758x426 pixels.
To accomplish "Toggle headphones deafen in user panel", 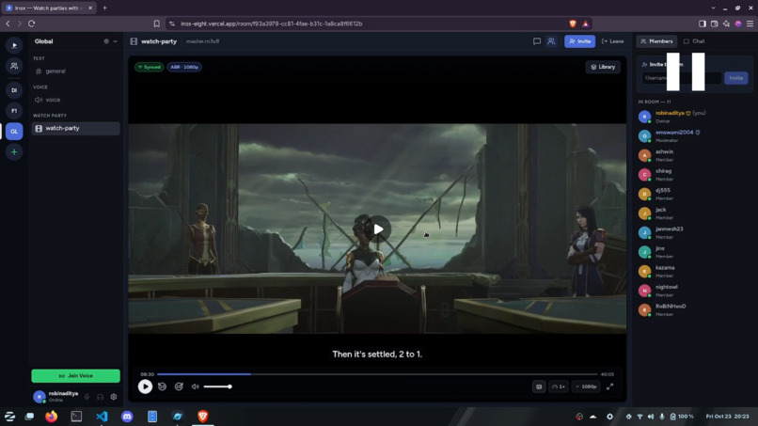I will point(100,397).
